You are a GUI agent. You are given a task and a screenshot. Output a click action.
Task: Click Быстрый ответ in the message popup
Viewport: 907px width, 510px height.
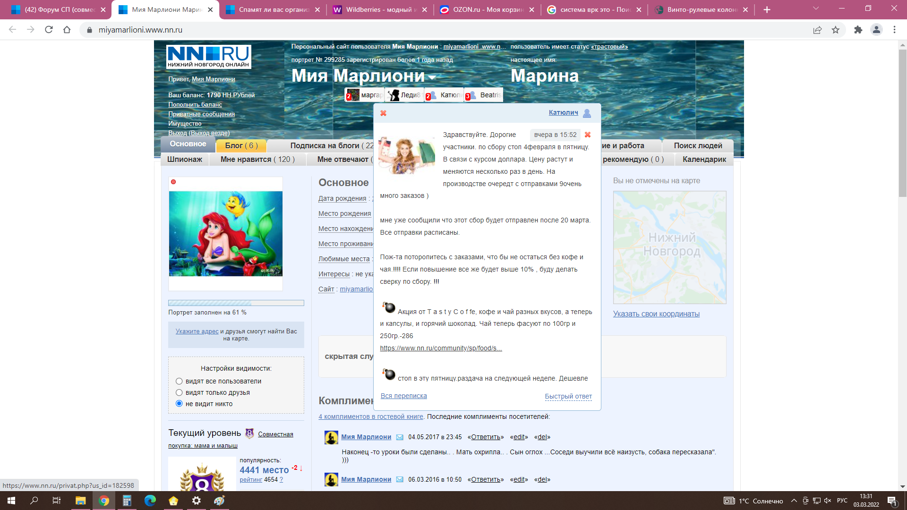[568, 397]
